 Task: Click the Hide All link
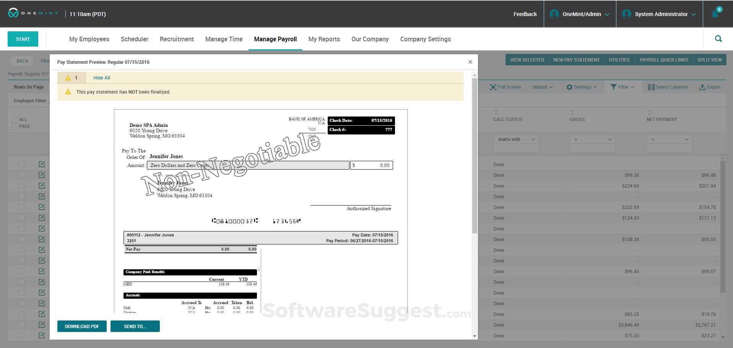102,78
